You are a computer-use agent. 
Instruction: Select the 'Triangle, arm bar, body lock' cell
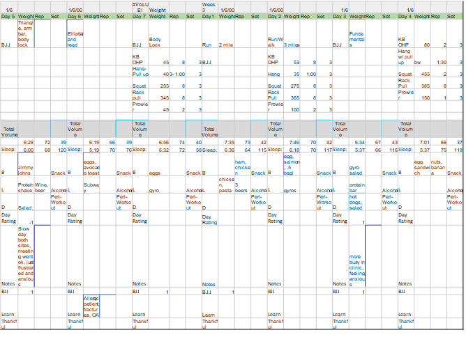[24, 33]
